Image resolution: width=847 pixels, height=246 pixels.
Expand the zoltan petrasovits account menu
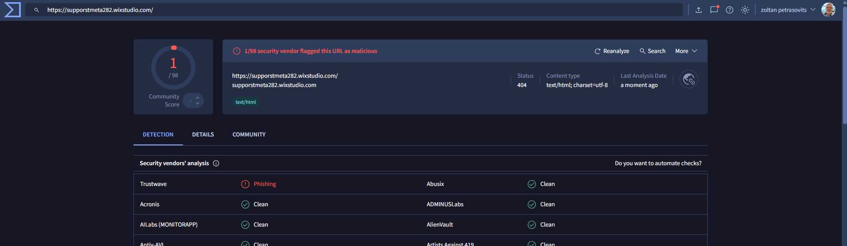coord(788,10)
